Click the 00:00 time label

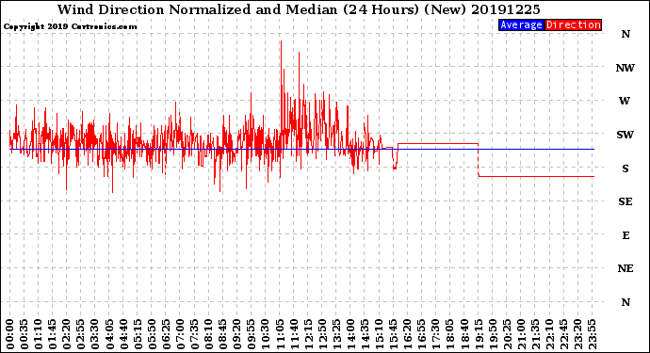point(10,334)
